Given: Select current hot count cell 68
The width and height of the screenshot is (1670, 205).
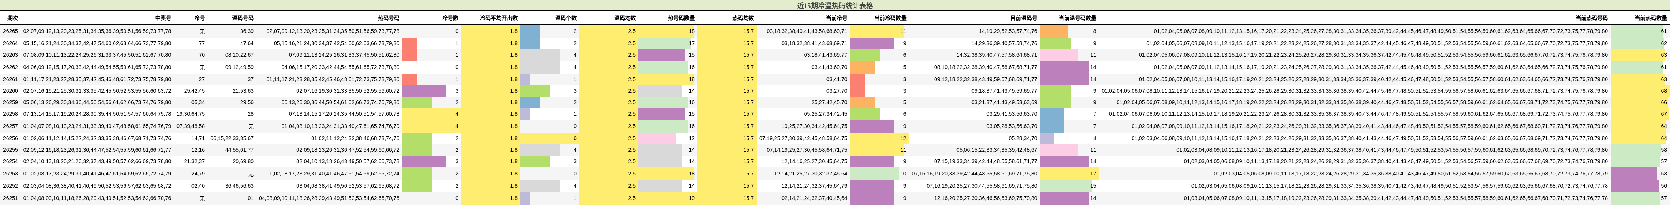Looking at the screenshot, I should click(x=1663, y=90).
